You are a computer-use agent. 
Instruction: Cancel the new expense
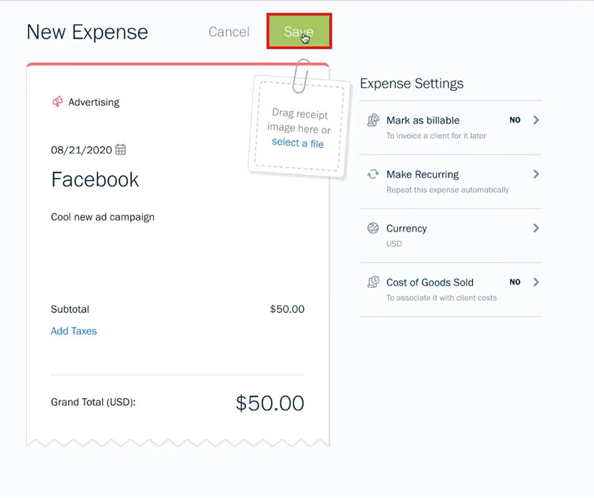click(x=229, y=32)
